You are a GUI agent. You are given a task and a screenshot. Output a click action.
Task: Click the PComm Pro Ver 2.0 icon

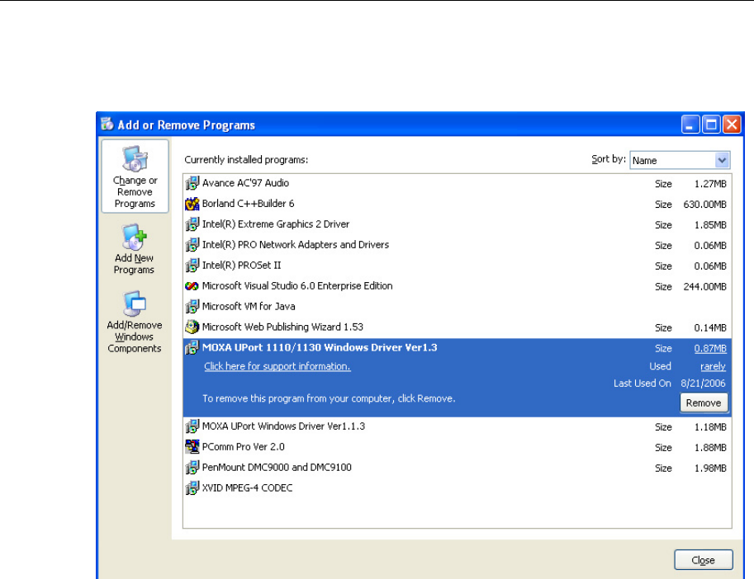click(x=192, y=447)
